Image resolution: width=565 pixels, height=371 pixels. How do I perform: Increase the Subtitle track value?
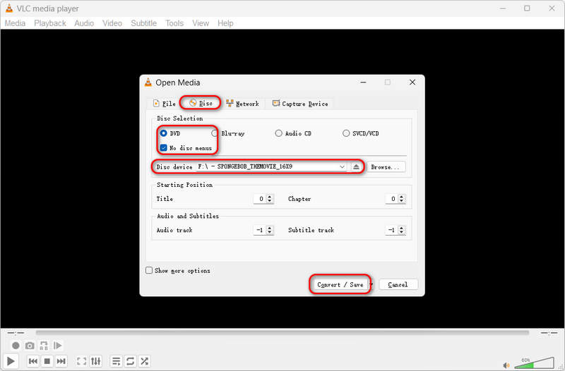[401, 228]
